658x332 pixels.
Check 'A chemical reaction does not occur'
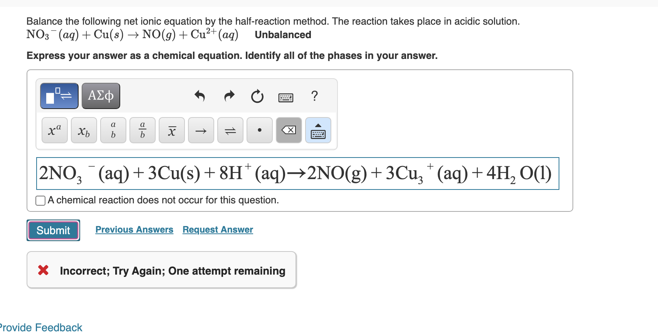pos(40,200)
